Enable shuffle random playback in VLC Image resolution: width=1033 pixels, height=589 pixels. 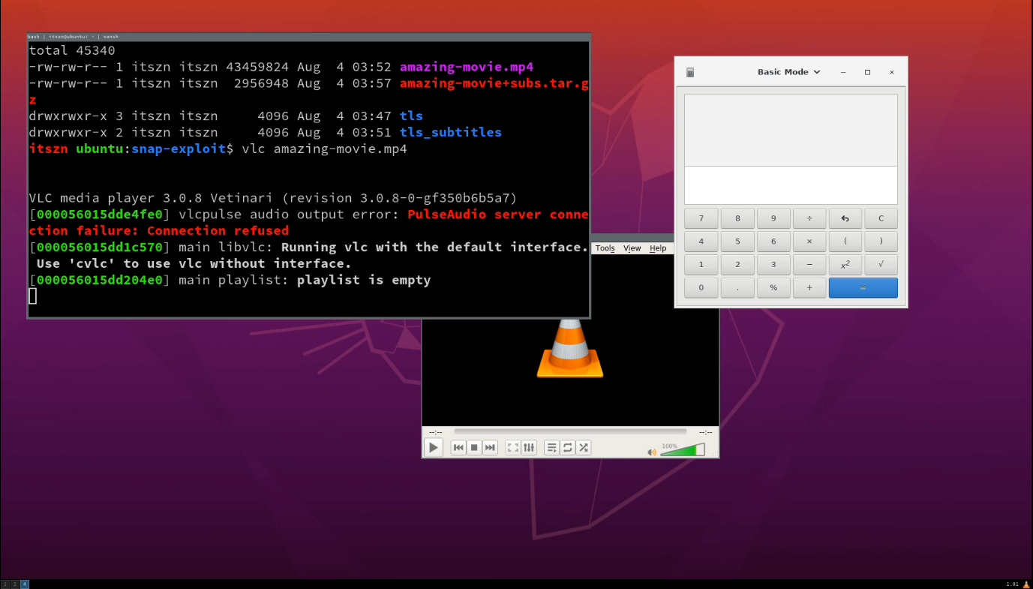click(584, 448)
